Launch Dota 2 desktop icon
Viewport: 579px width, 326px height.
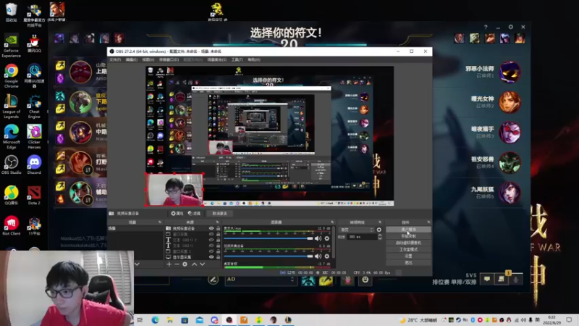[34, 196]
